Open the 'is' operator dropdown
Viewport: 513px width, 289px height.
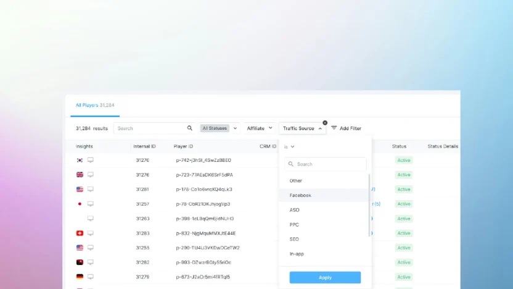coord(289,147)
